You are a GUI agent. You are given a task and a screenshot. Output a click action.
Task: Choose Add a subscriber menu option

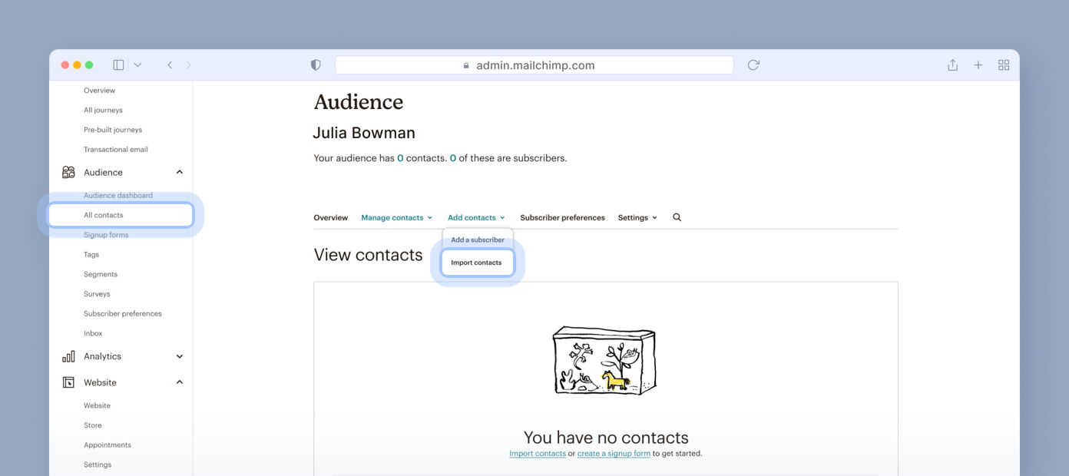(477, 240)
